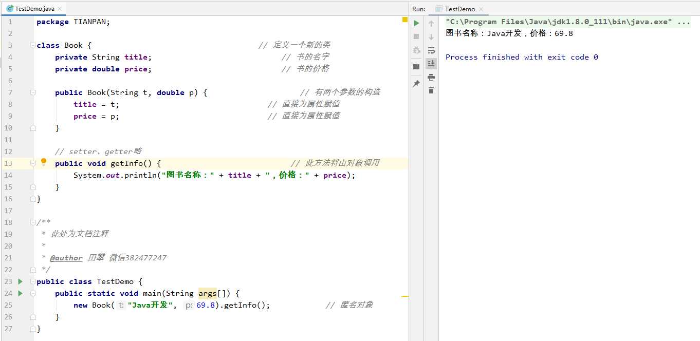Click fold end marker on line 10
700x341 pixels.
coord(33,128)
